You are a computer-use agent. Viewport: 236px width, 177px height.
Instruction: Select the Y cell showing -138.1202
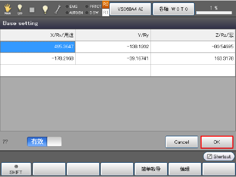(x=113, y=47)
